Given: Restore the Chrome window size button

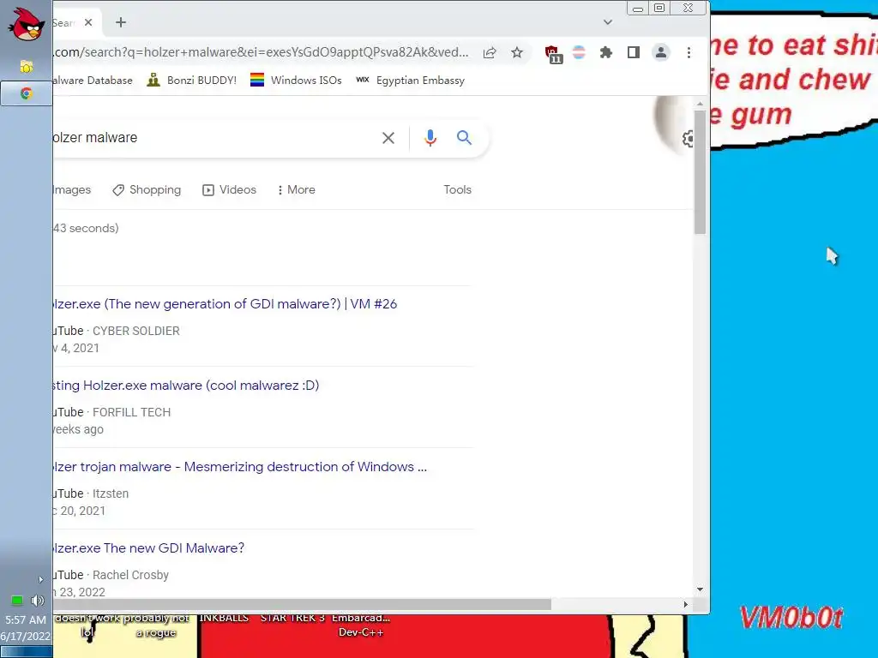Looking at the screenshot, I should [659, 8].
